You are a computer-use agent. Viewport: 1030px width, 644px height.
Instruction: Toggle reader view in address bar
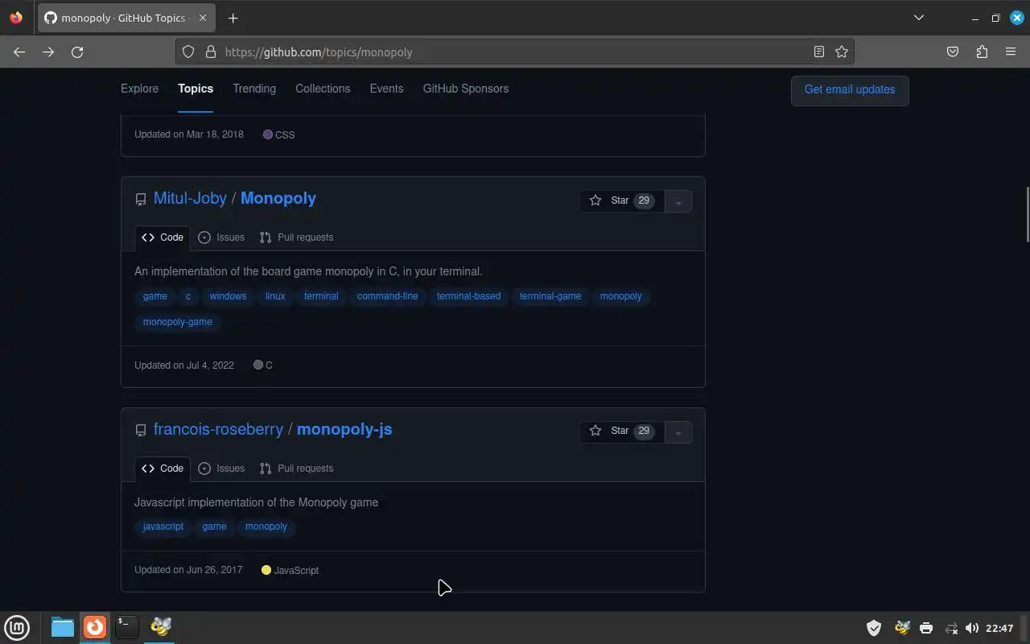[x=819, y=52]
